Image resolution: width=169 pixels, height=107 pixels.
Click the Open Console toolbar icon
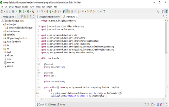[13, 11]
